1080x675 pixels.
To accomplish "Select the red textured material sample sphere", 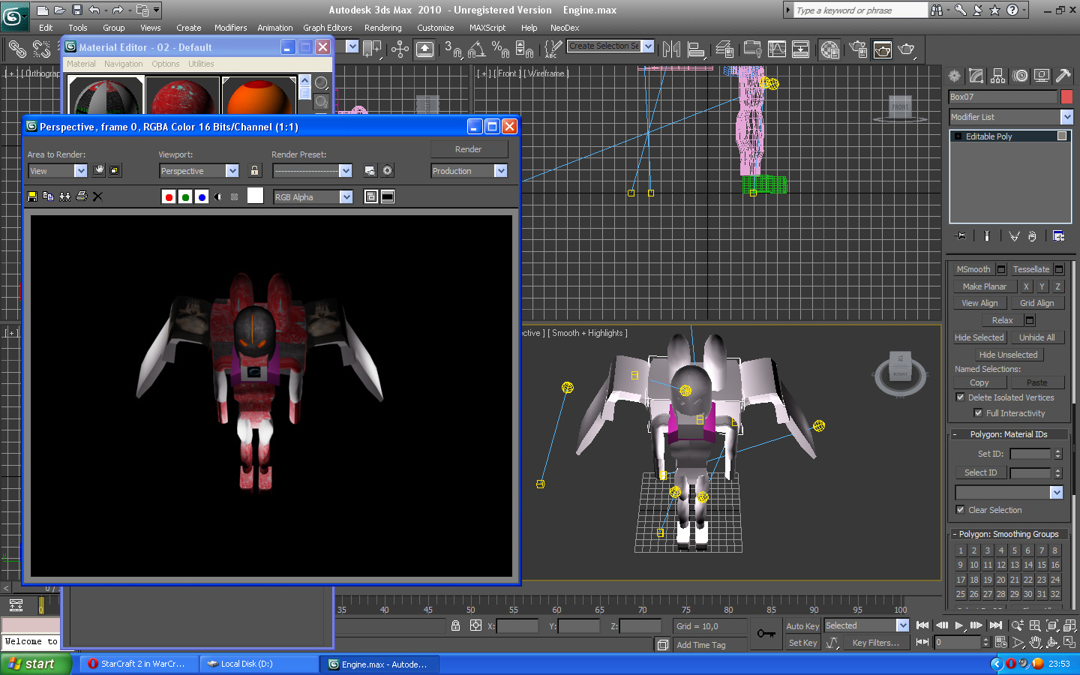I will (x=182, y=95).
